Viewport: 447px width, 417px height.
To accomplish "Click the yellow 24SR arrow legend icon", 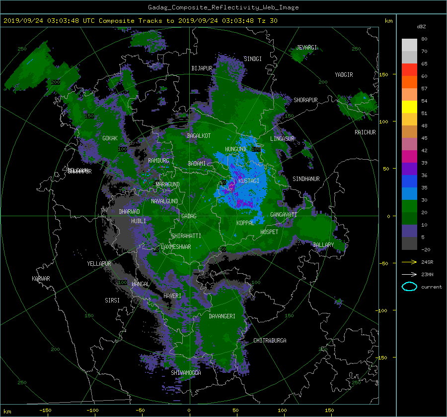I will tap(409, 262).
